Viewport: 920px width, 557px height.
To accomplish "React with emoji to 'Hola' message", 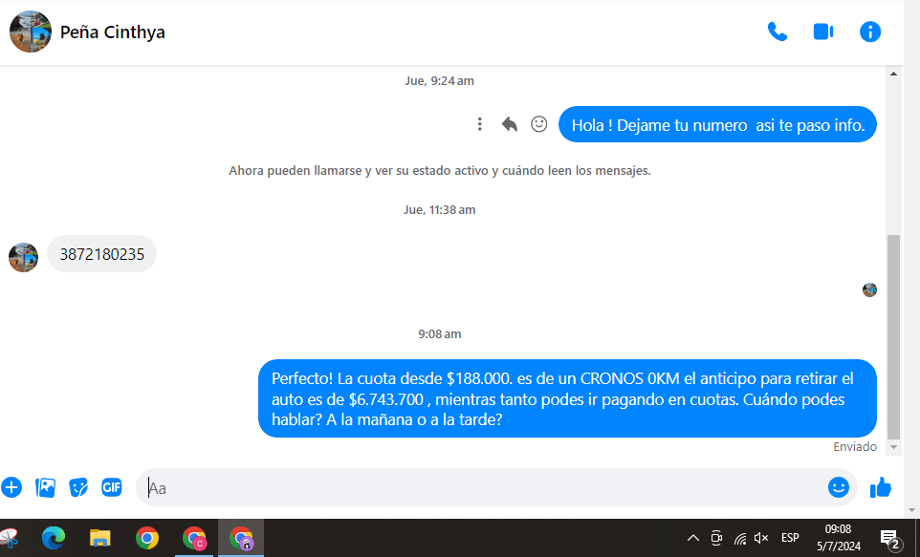I will coord(539,124).
